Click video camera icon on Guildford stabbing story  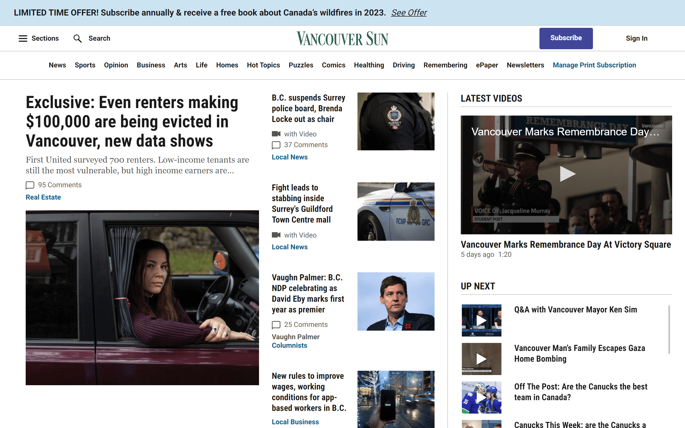[x=276, y=235]
